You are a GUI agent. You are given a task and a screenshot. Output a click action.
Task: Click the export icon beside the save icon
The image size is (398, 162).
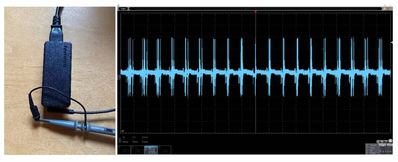[386, 142]
